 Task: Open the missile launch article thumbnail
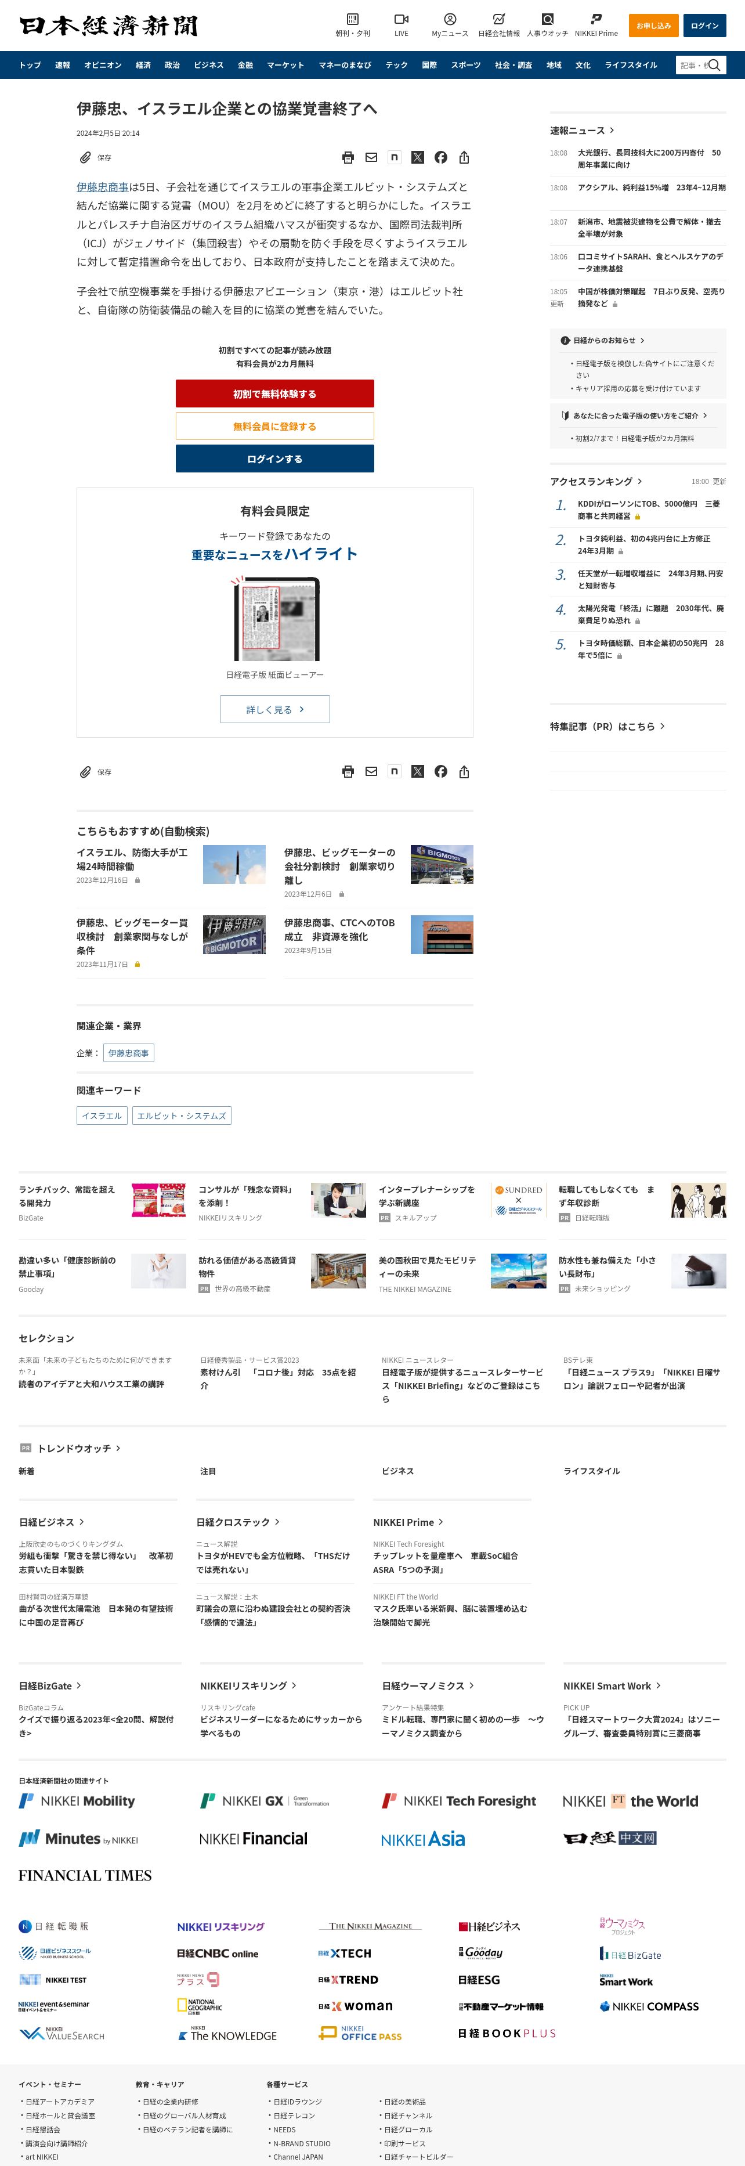[234, 864]
